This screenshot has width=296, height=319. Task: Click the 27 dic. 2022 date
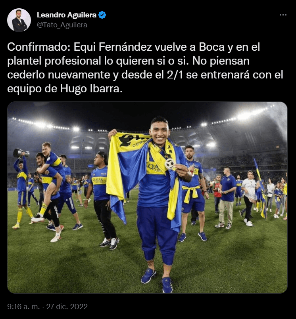[67, 307]
